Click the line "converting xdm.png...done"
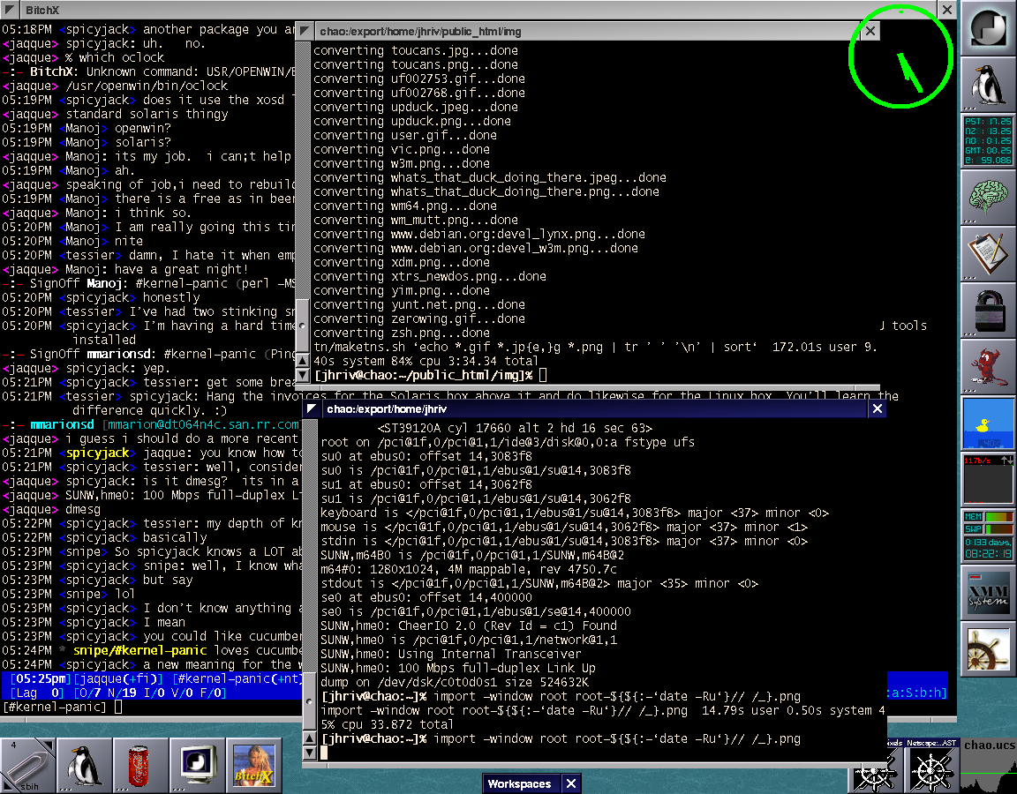Screen dimensions: 1017x794 (x=402, y=263)
